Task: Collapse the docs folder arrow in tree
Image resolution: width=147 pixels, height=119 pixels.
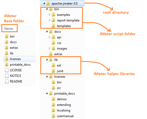Action: point(47,32)
